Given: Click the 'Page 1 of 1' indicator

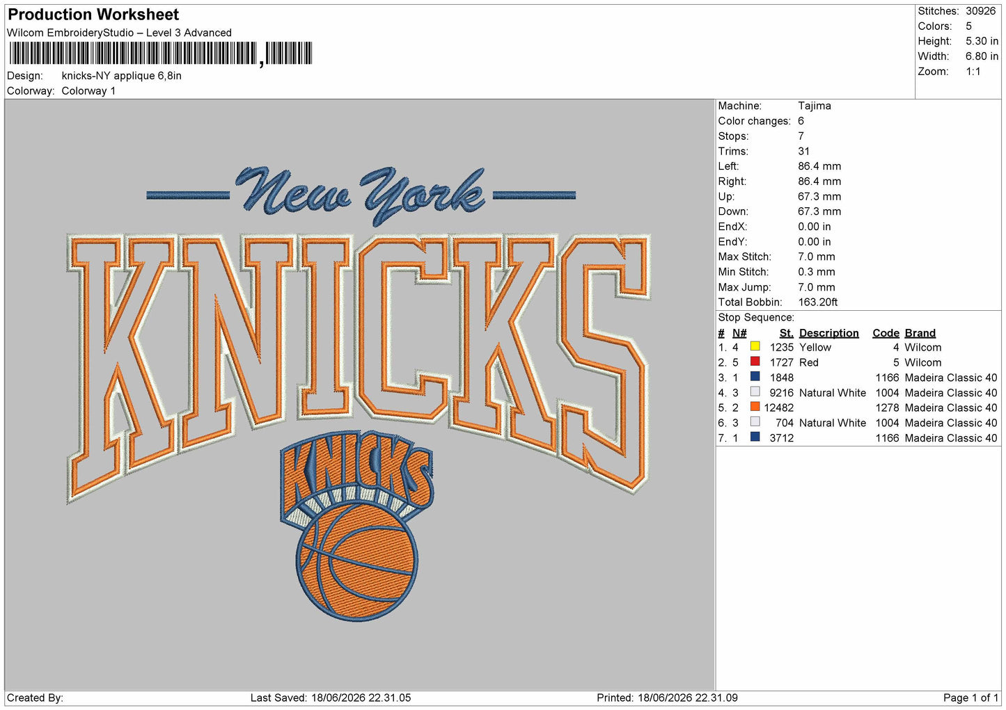Looking at the screenshot, I should (x=970, y=697).
